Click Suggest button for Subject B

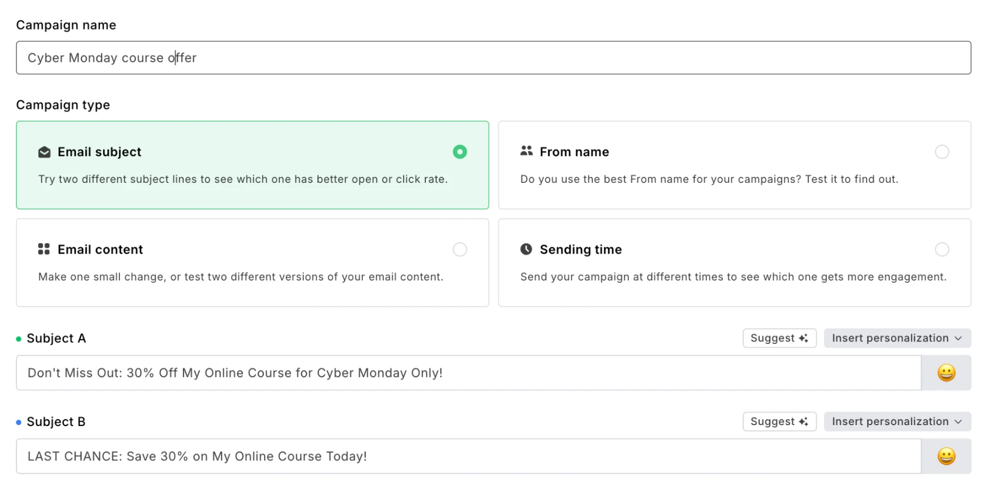779,422
